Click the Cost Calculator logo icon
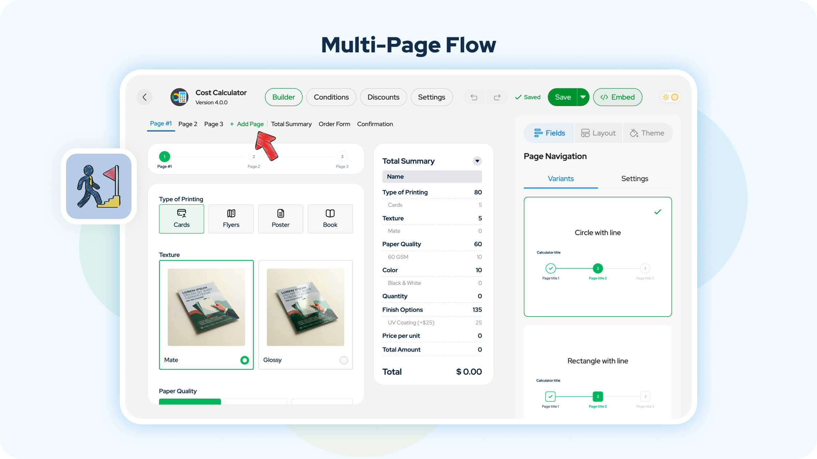Viewport: 817px width, 459px height. pyautogui.click(x=179, y=97)
